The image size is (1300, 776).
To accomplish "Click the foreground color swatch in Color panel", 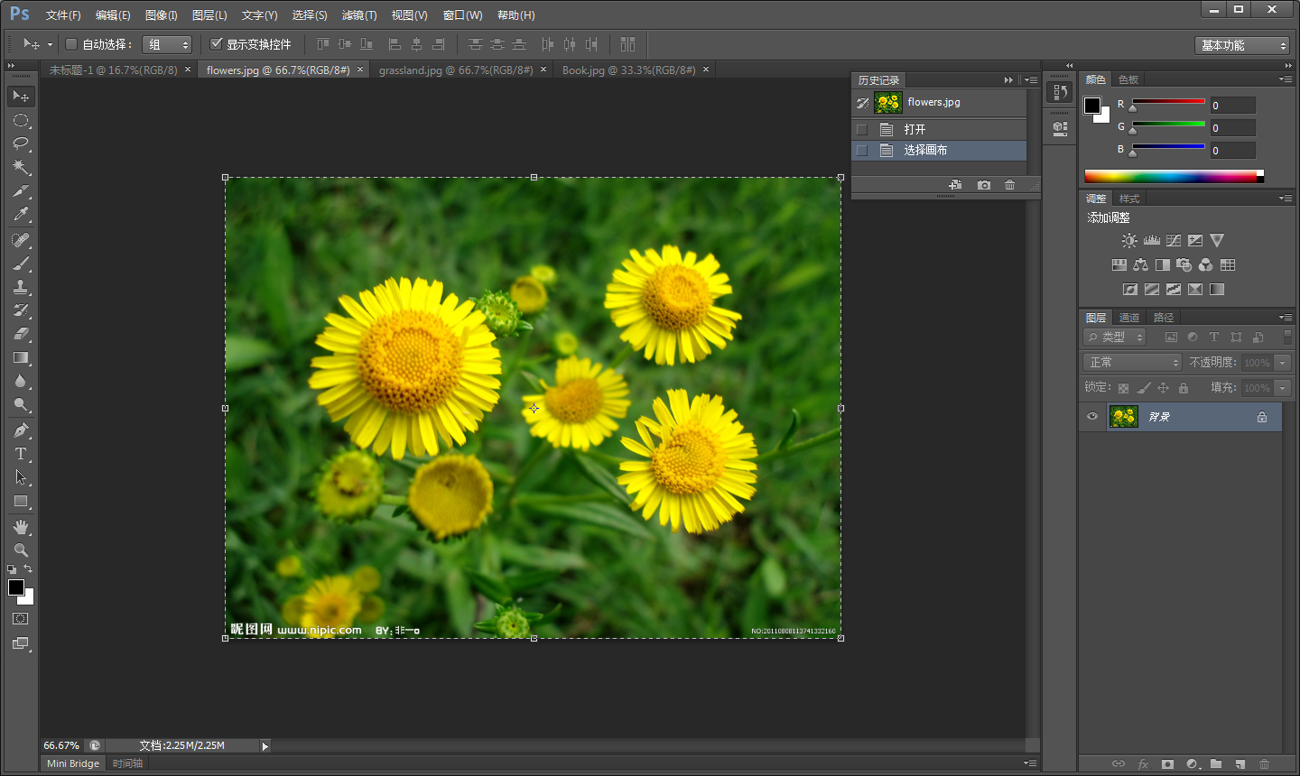I will coord(1092,106).
